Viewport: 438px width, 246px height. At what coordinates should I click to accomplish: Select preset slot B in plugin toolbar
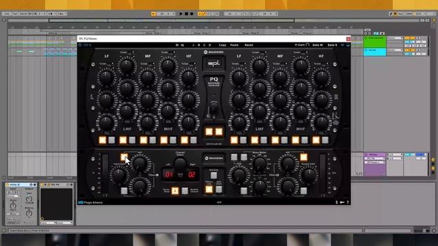click(x=199, y=45)
